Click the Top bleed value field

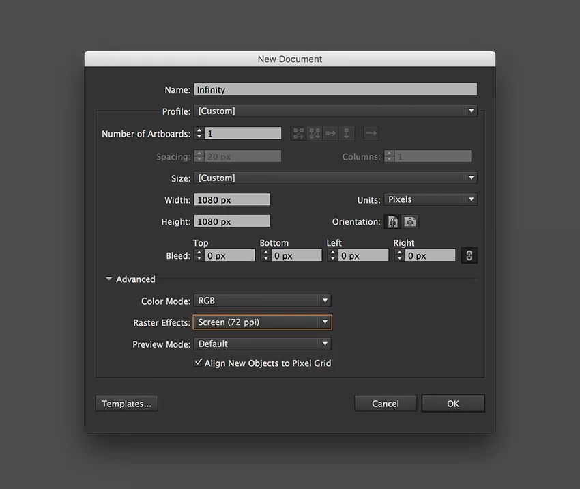tap(230, 255)
